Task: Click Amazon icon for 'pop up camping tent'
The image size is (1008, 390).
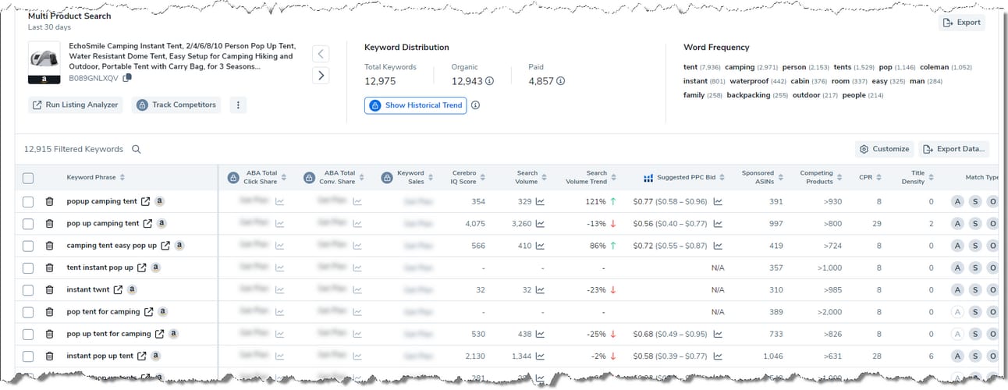Action: point(161,223)
